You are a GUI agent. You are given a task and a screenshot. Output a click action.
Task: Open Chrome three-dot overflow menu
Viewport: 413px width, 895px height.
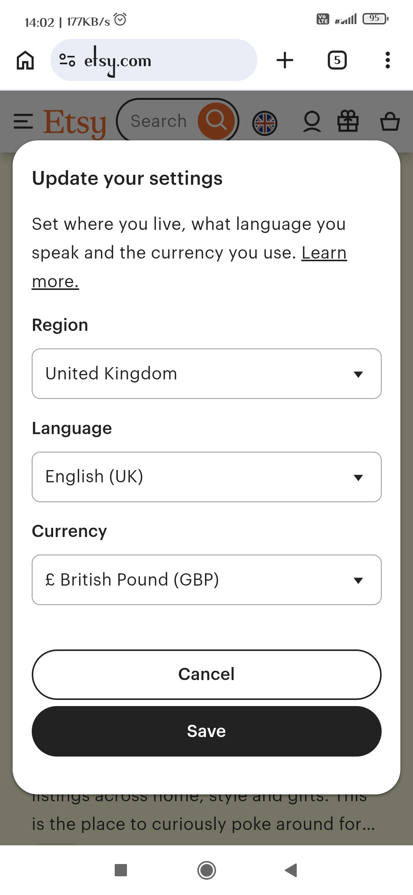coord(387,60)
